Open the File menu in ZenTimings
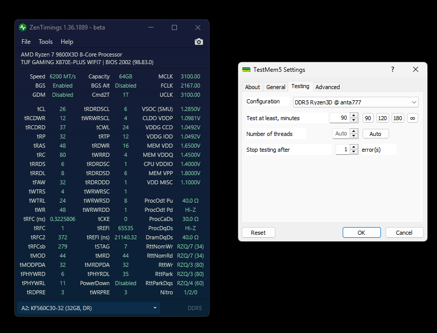437x333 pixels. pos(26,42)
